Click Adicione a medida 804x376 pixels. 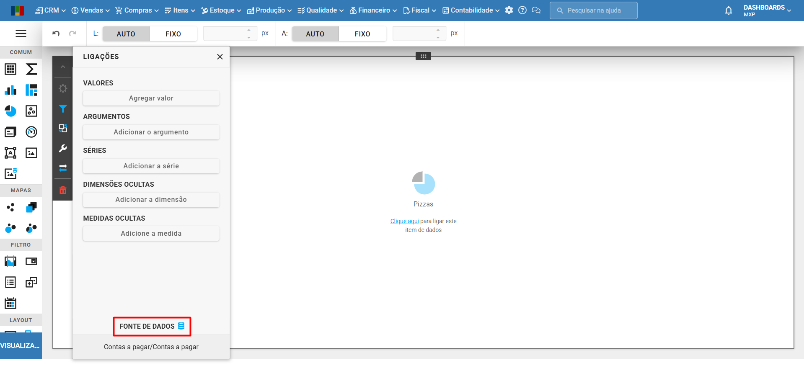click(x=151, y=234)
